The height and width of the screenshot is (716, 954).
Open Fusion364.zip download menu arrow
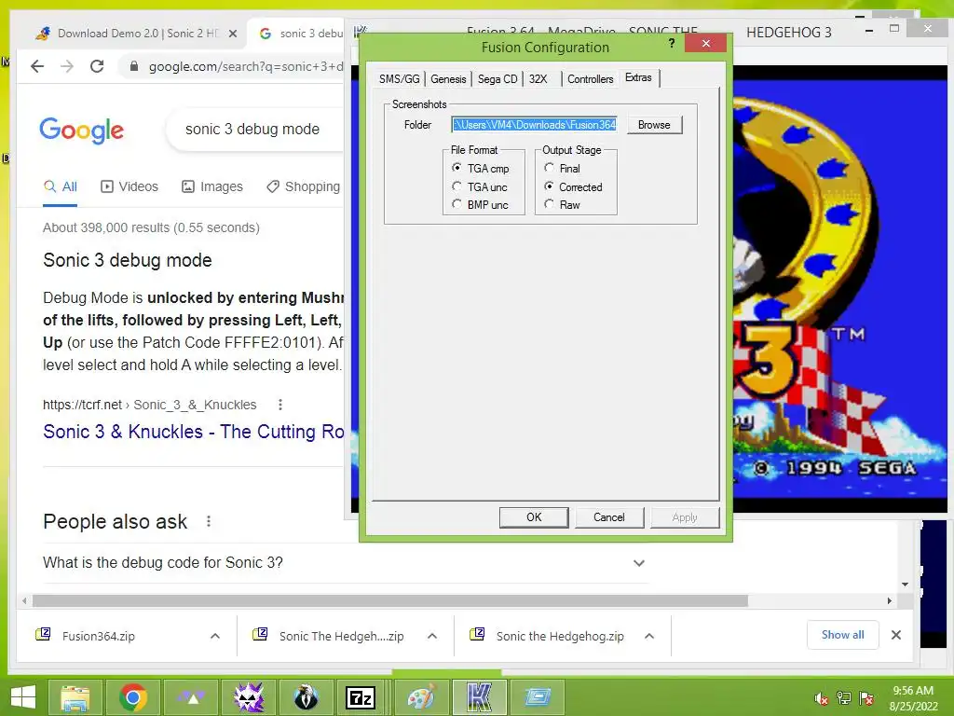(215, 636)
